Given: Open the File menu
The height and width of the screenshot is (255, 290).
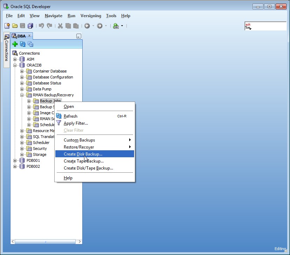Looking at the screenshot, I should 9,16.
